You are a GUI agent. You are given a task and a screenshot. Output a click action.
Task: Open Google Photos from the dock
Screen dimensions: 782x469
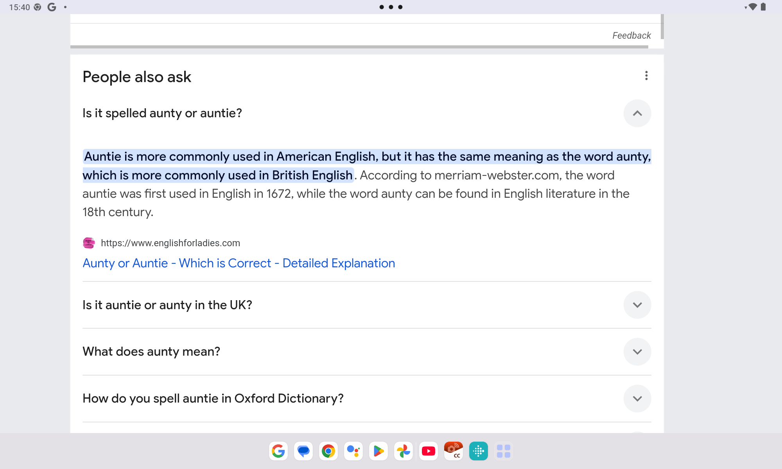tap(404, 451)
